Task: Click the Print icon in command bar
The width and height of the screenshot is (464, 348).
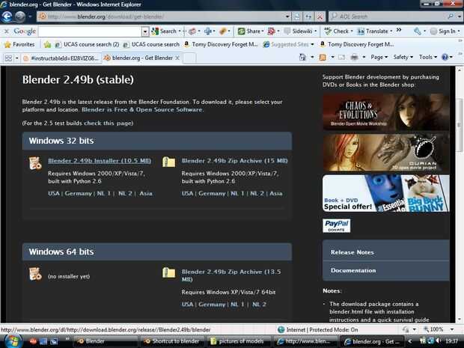Action: (354, 57)
